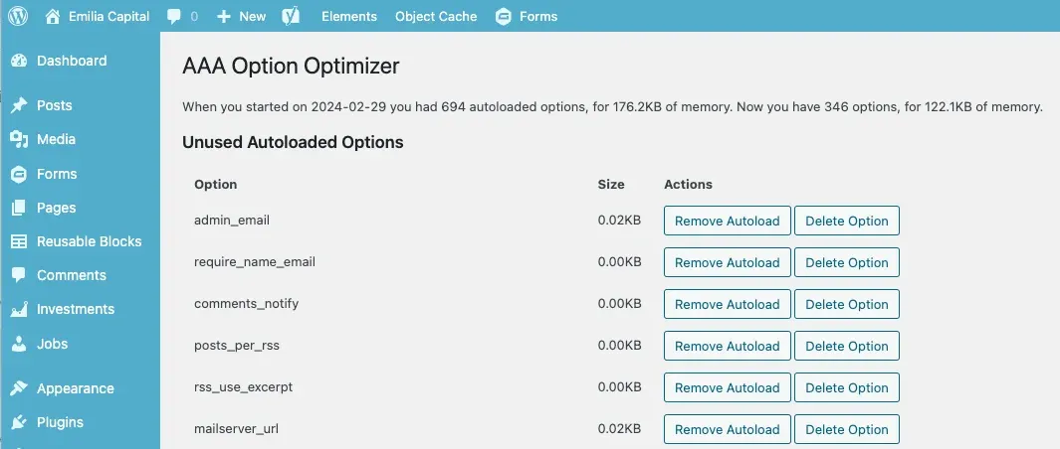The height and width of the screenshot is (449, 1060).
Task: Click the Investments chart icon
Action: [x=19, y=310]
